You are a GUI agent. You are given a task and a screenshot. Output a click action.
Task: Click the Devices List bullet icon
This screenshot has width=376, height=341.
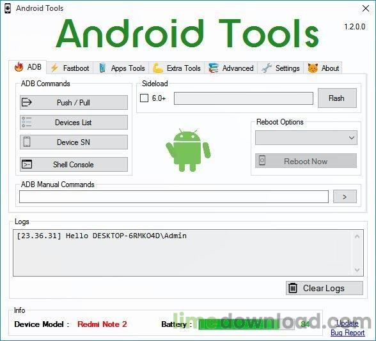[x=27, y=122]
